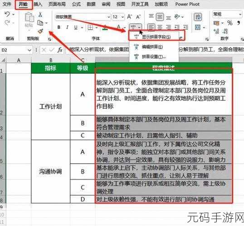Expand the Copy options arrow

tap(46, 23)
